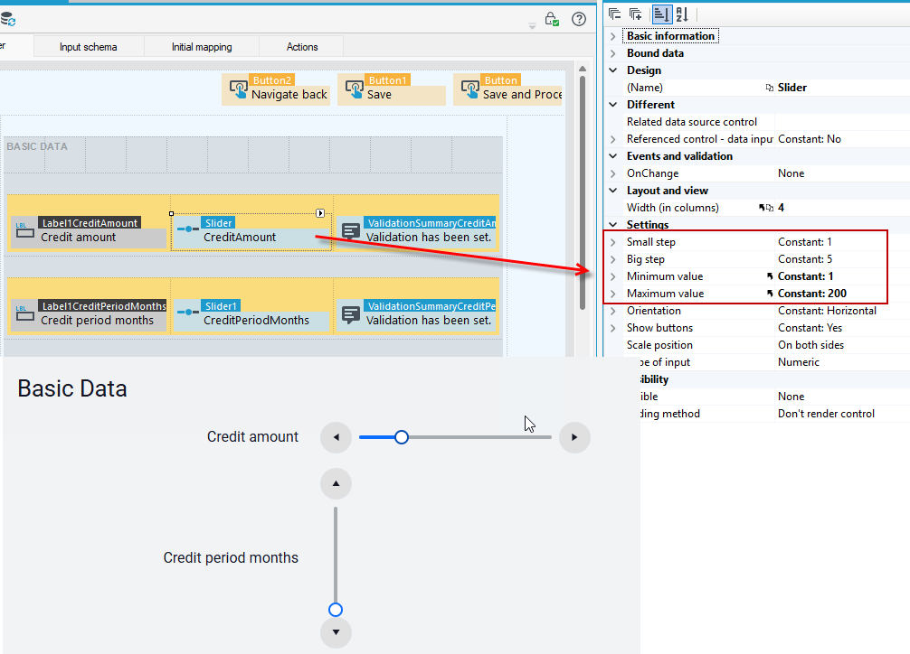910x654 pixels.
Task: Increase Credit amount with right arrow button
Action: pos(574,437)
